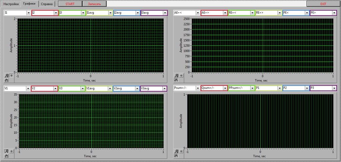Click "Time, sec" label under the power graph
Image resolution: width=341 pixels, height=162 pixels.
coord(260,156)
